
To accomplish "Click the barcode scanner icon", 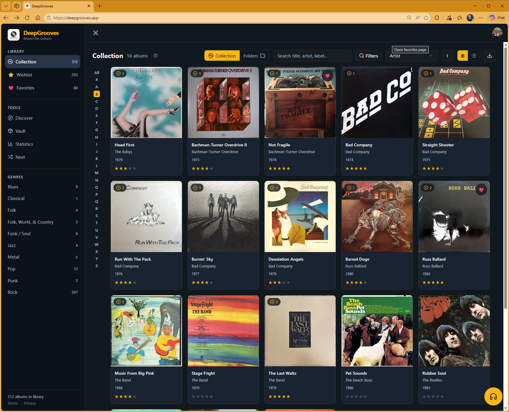I will (96, 33).
